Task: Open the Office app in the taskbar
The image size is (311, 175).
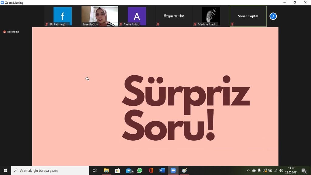Action: [x=151, y=170]
